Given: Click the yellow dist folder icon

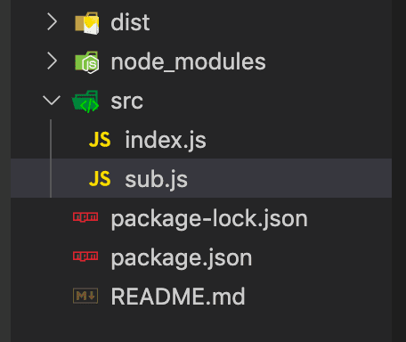Looking at the screenshot, I should point(87,23).
